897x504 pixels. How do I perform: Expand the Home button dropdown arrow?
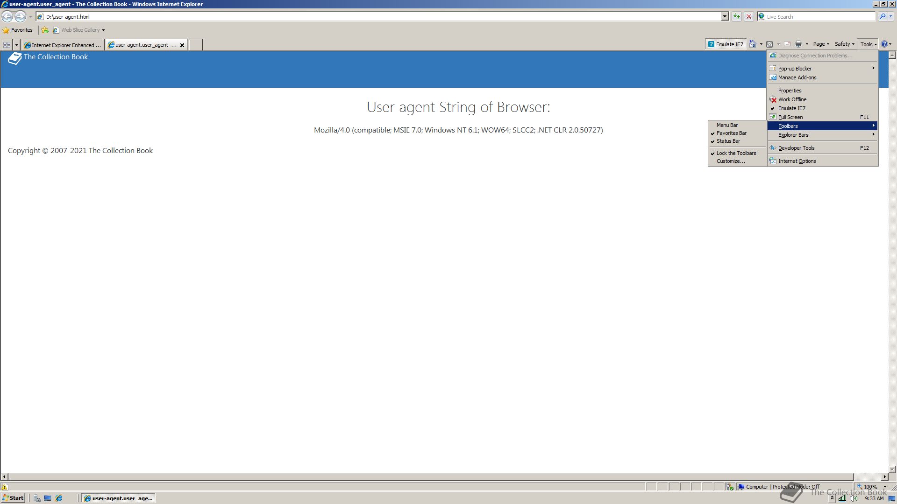761,44
